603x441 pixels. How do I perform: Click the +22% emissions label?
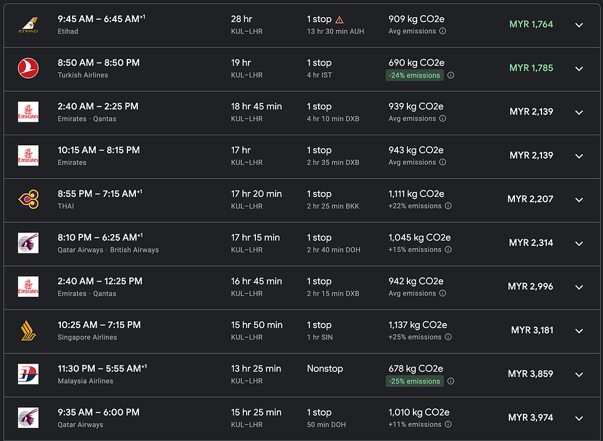click(x=415, y=206)
